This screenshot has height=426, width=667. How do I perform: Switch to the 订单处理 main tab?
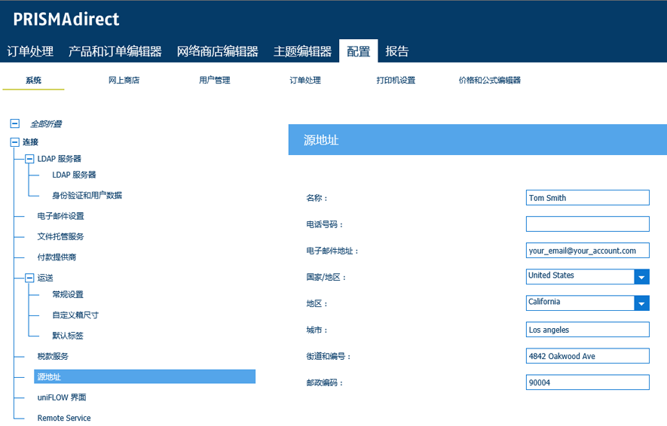30,51
